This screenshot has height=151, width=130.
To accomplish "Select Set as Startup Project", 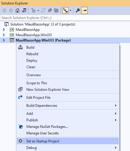I will (68, 141).
